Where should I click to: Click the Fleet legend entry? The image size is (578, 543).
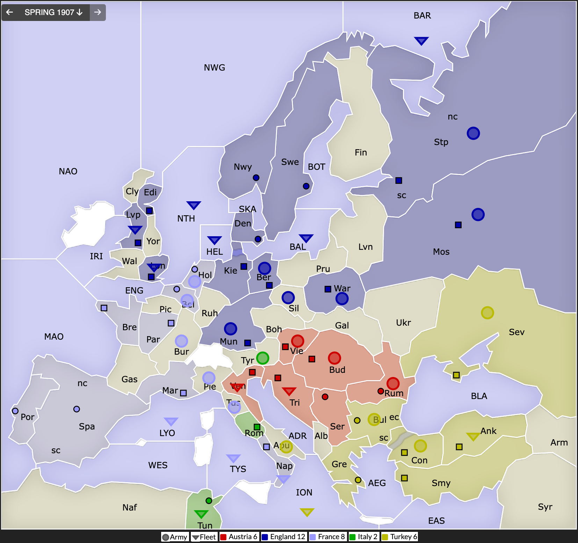204,537
